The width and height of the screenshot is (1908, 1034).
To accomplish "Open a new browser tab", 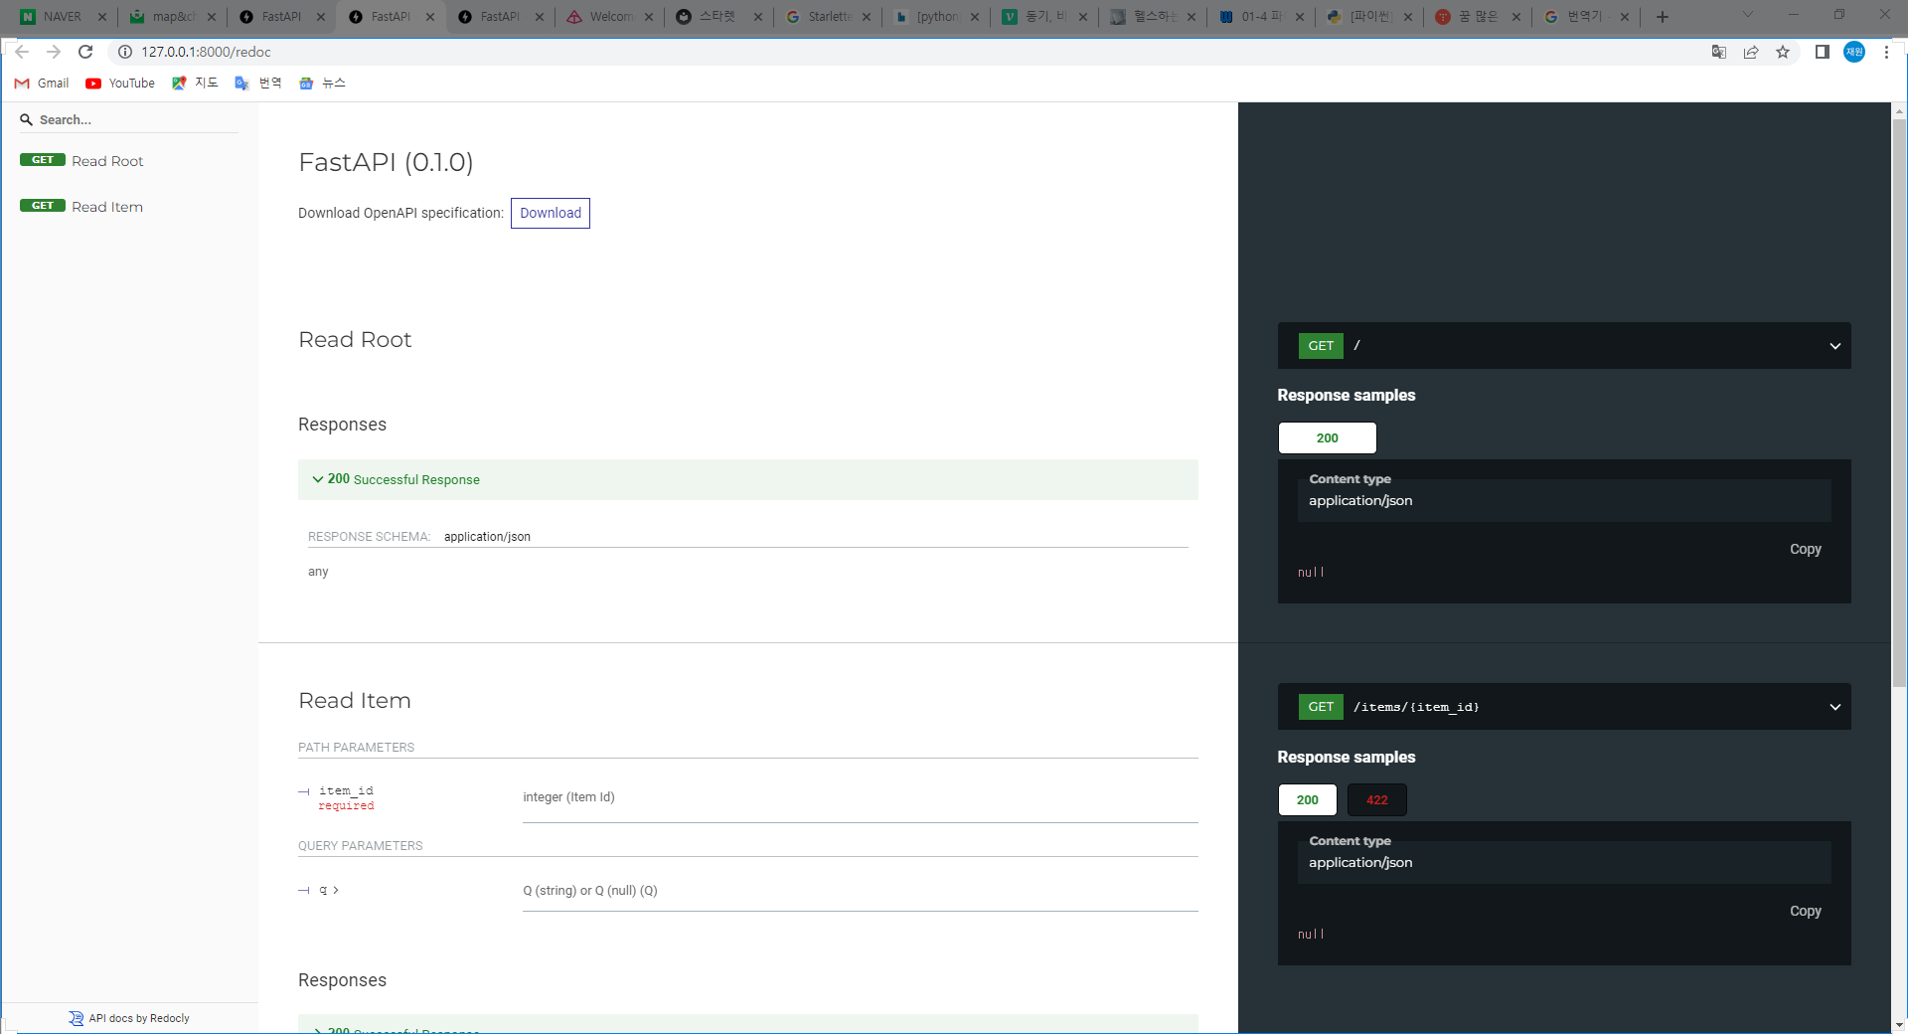I will pyautogui.click(x=1663, y=17).
